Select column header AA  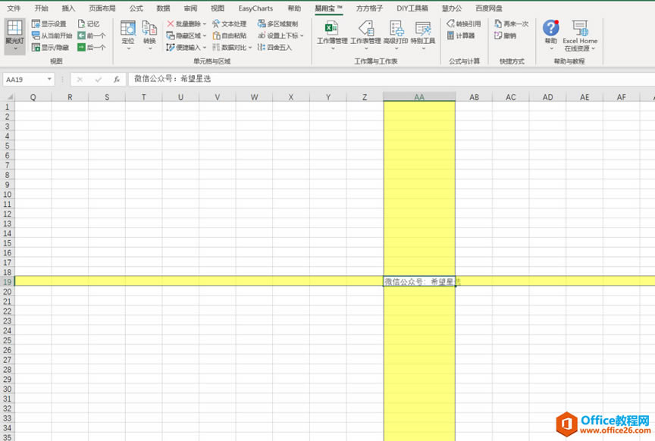419,97
